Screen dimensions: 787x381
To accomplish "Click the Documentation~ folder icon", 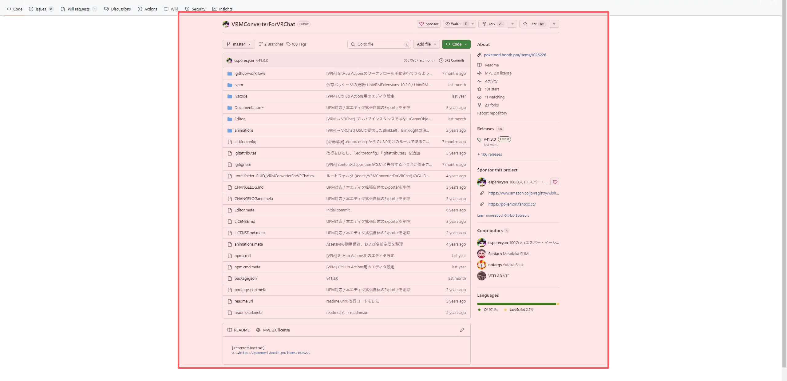I will click(x=230, y=108).
